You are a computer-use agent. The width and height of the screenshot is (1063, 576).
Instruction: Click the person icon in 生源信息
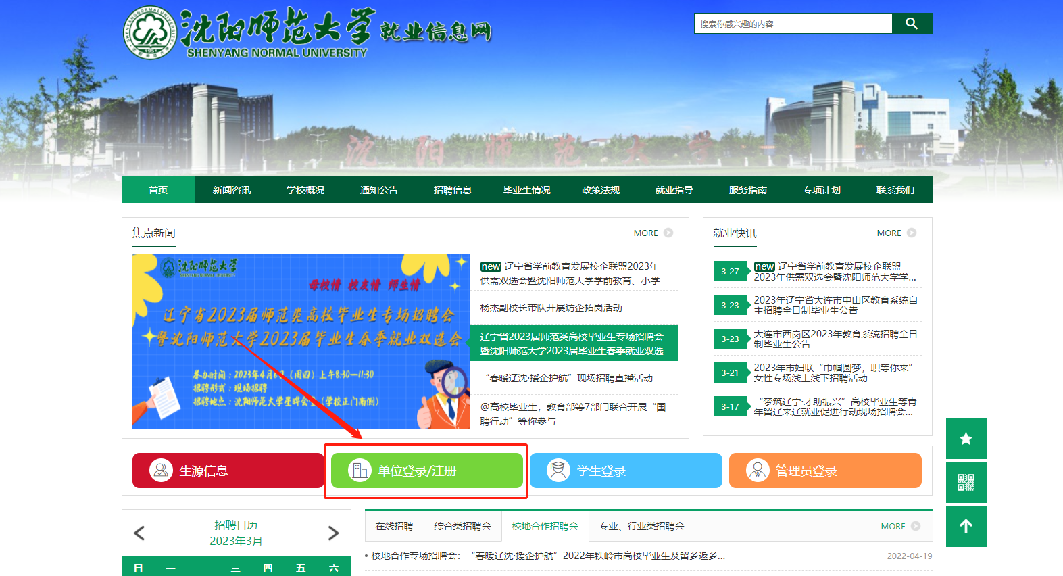click(x=161, y=470)
